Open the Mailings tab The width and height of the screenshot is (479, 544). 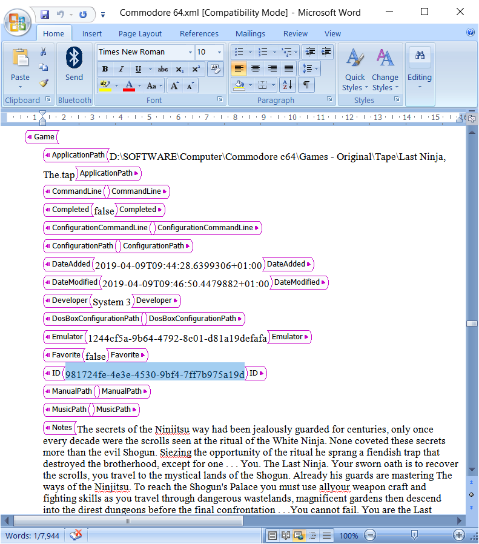coord(251,33)
